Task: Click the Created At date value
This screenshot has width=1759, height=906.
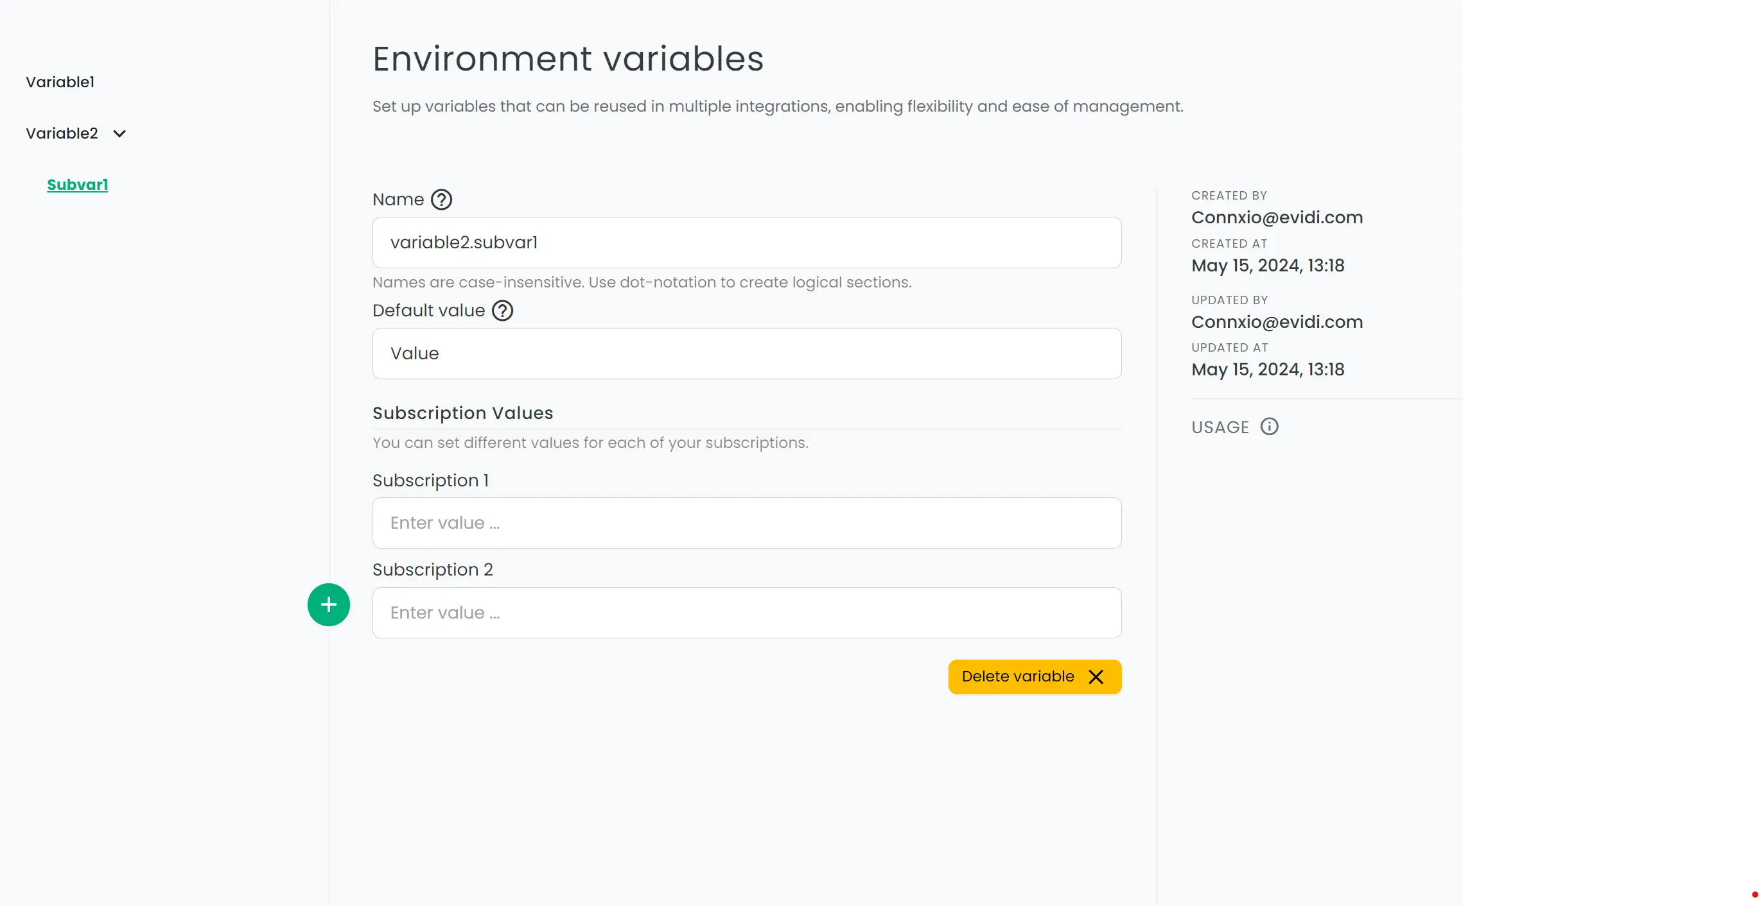Action: (x=1267, y=266)
